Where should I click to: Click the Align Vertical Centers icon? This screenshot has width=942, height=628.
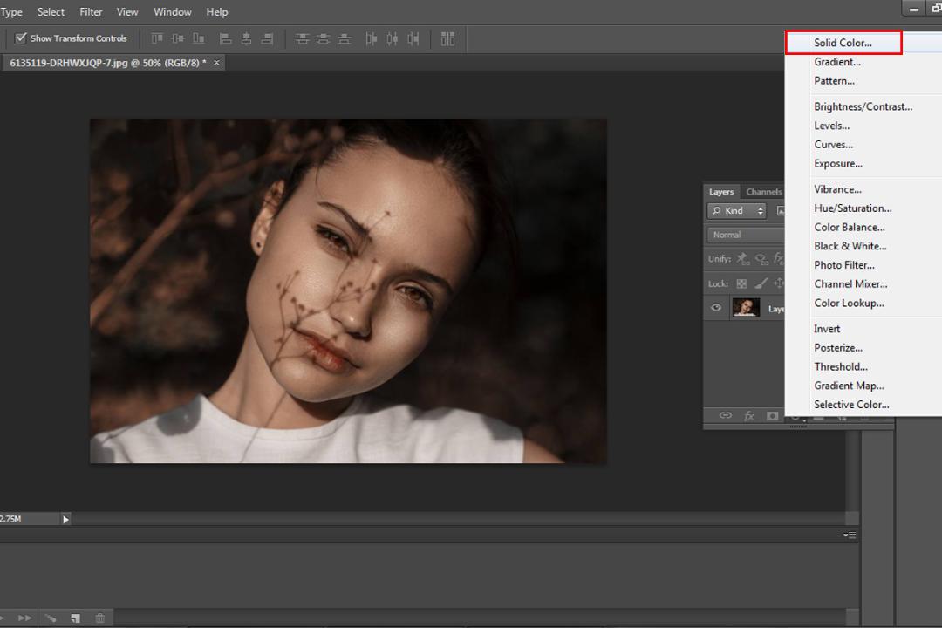tap(177, 39)
